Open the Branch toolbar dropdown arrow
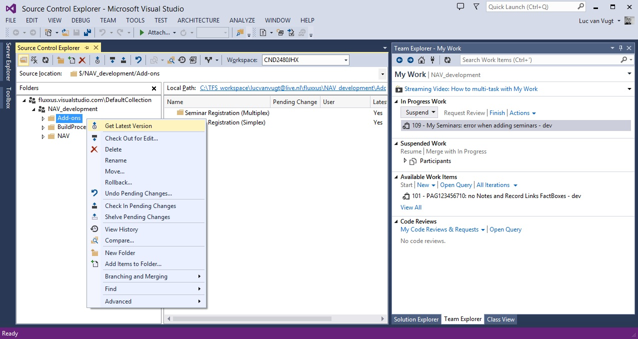This screenshot has height=339, width=638. [x=216, y=60]
